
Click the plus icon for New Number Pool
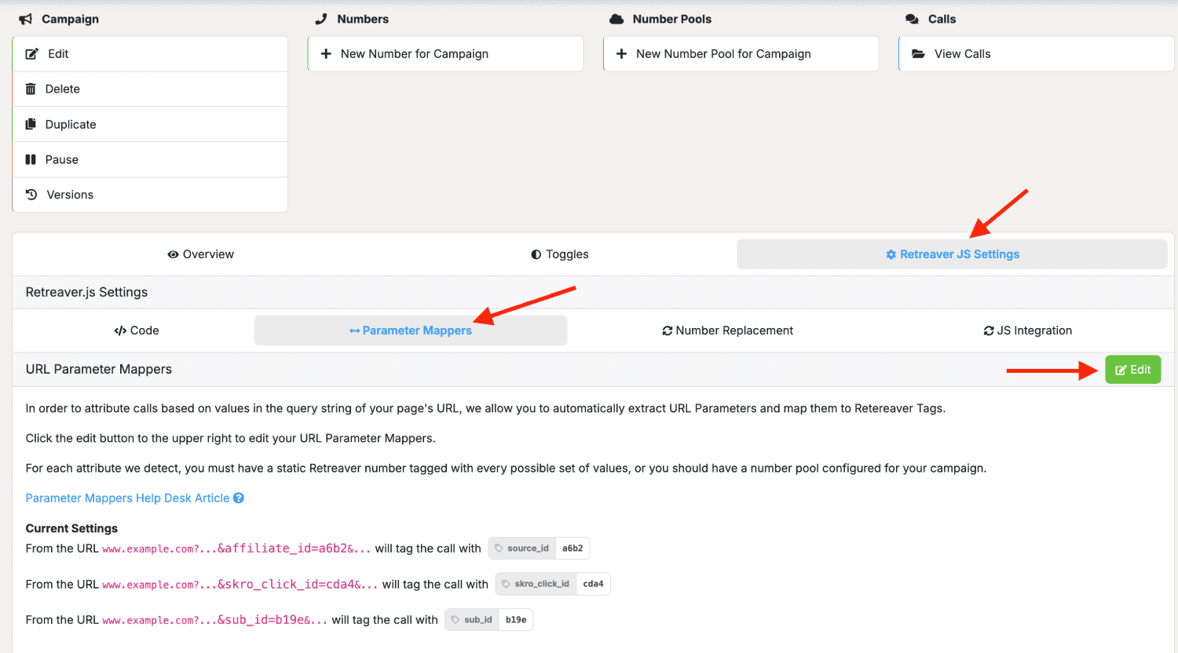pyautogui.click(x=621, y=54)
